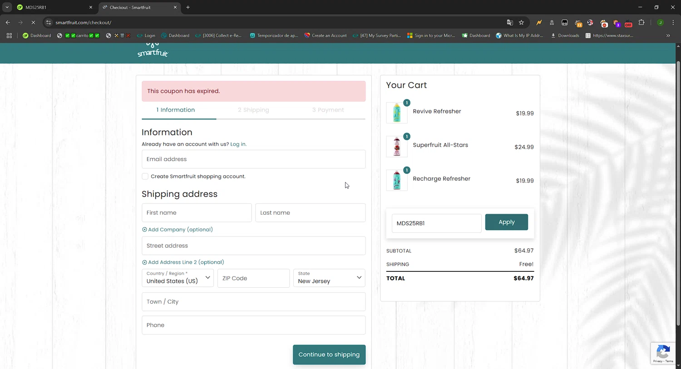Image resolution: width=681 pixels, height=369 pixels.
Task: Close the MDS25RB1 tab
Action: click(x=90, y=7)
